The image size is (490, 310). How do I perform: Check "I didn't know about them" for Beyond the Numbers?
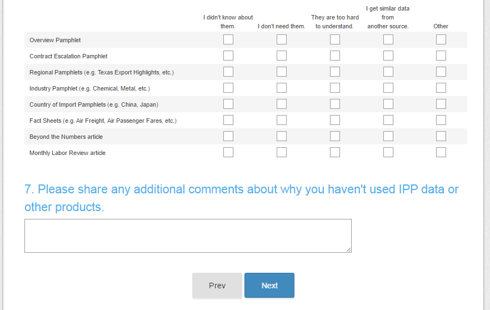click(228, 136)
